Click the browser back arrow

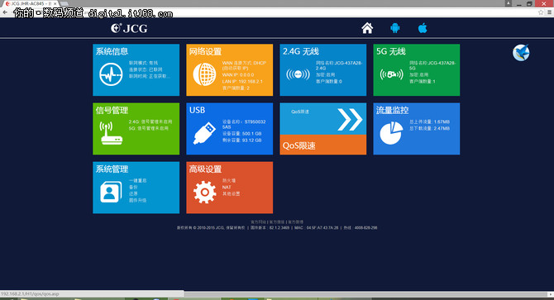5,12
